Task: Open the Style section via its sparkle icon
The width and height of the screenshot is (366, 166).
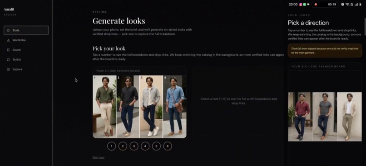Action: (9, 30)
